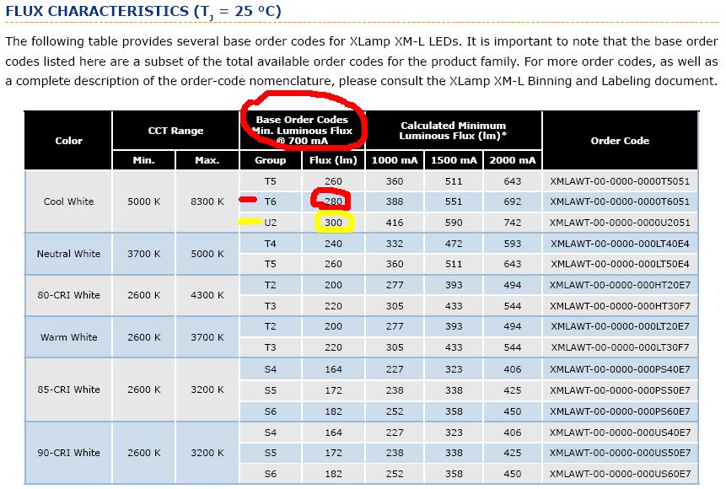The height and width of the screenshot is (489, 726).
Task: Click the 742 value at 2000 mA
Action: coord(512,223)
